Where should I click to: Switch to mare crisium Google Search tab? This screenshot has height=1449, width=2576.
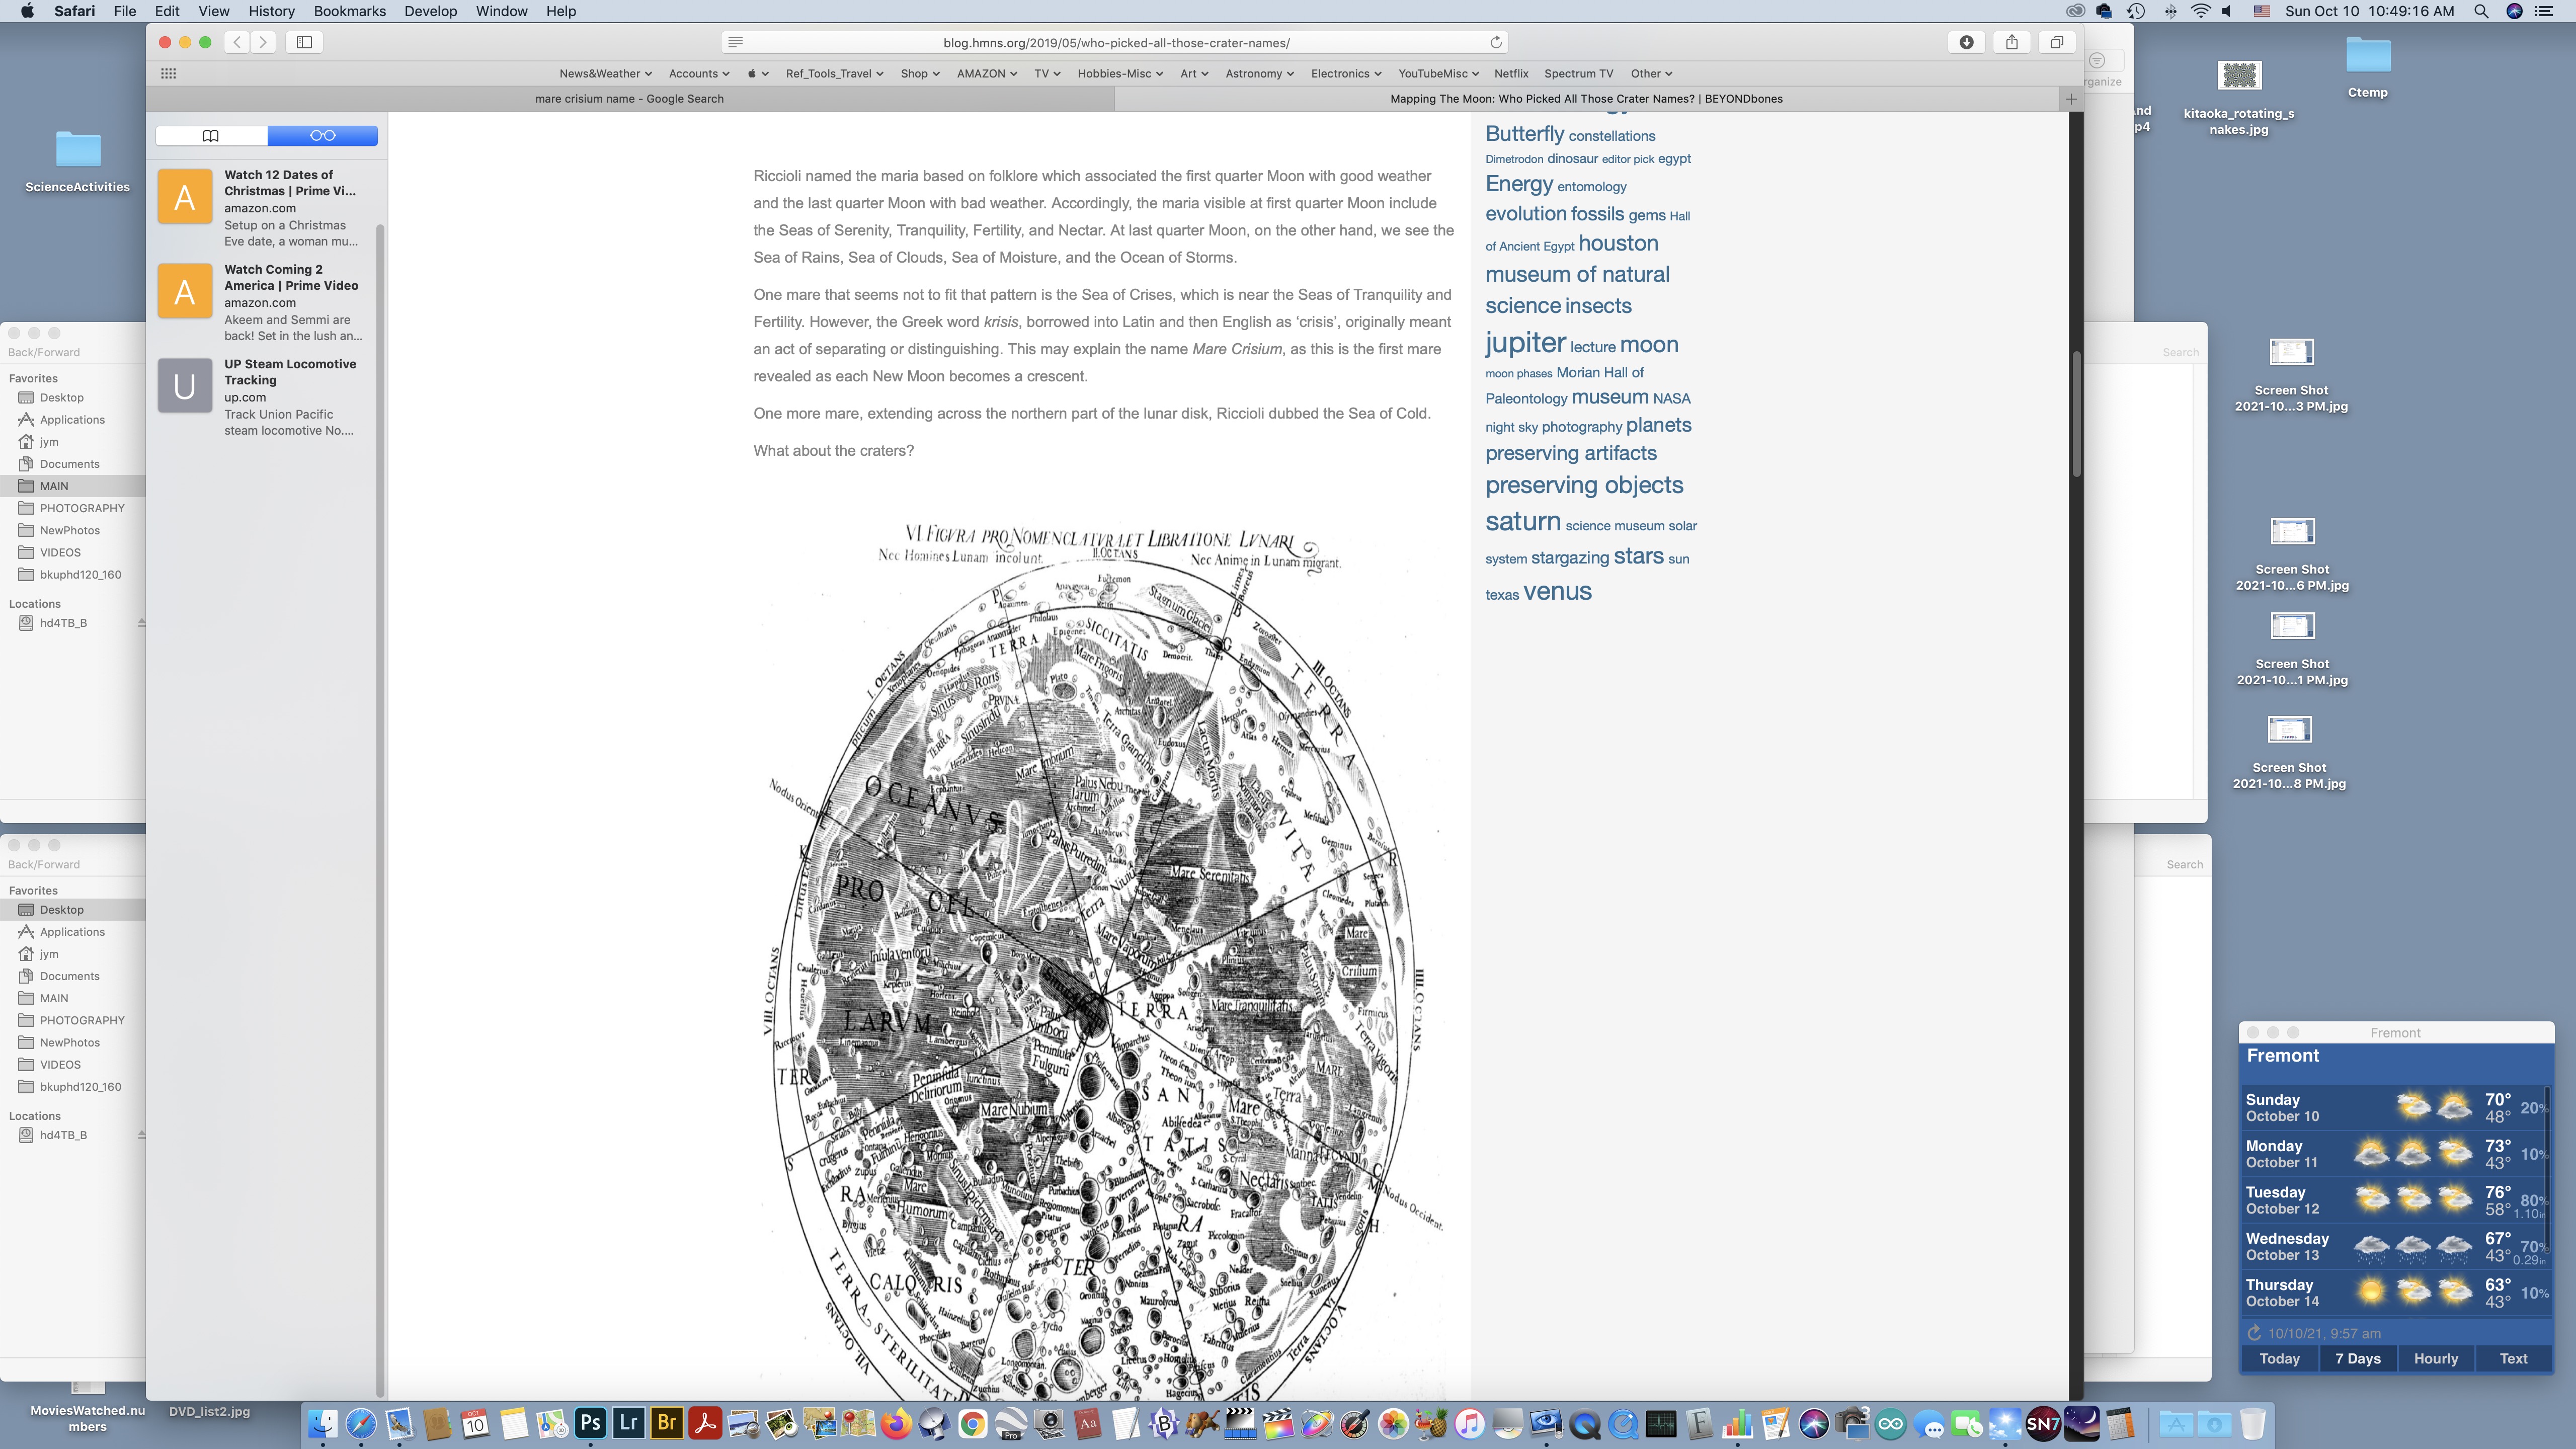[629, 99]
